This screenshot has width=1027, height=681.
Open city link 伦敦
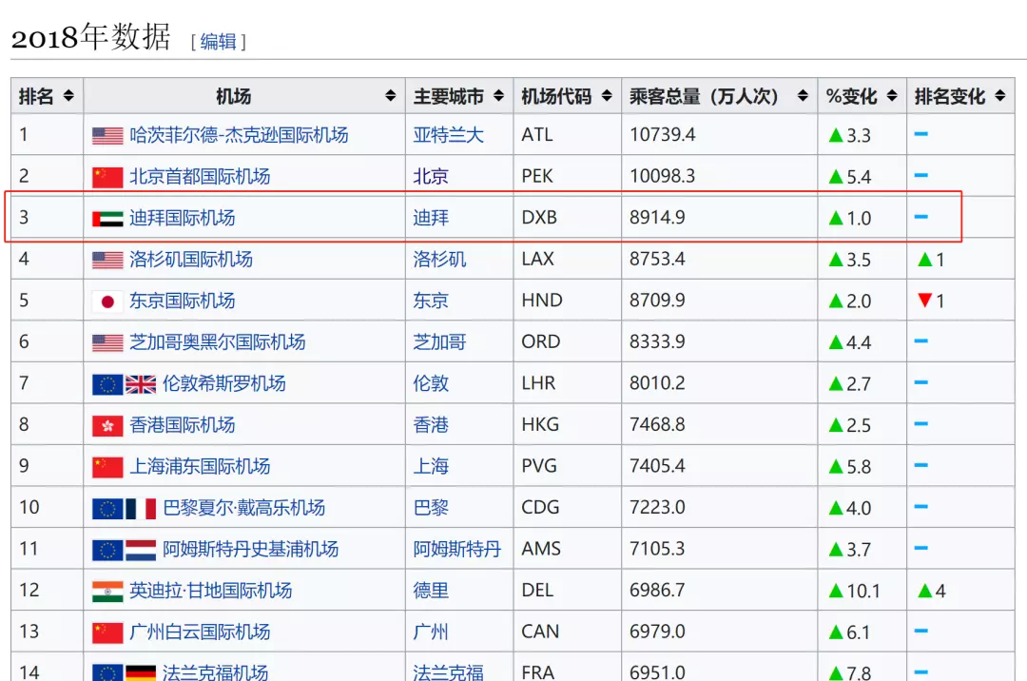coord(431,383)
